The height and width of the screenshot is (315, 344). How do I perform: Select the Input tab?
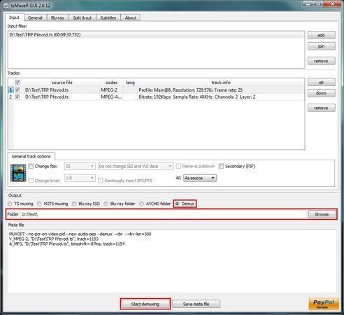click(14, 17)
